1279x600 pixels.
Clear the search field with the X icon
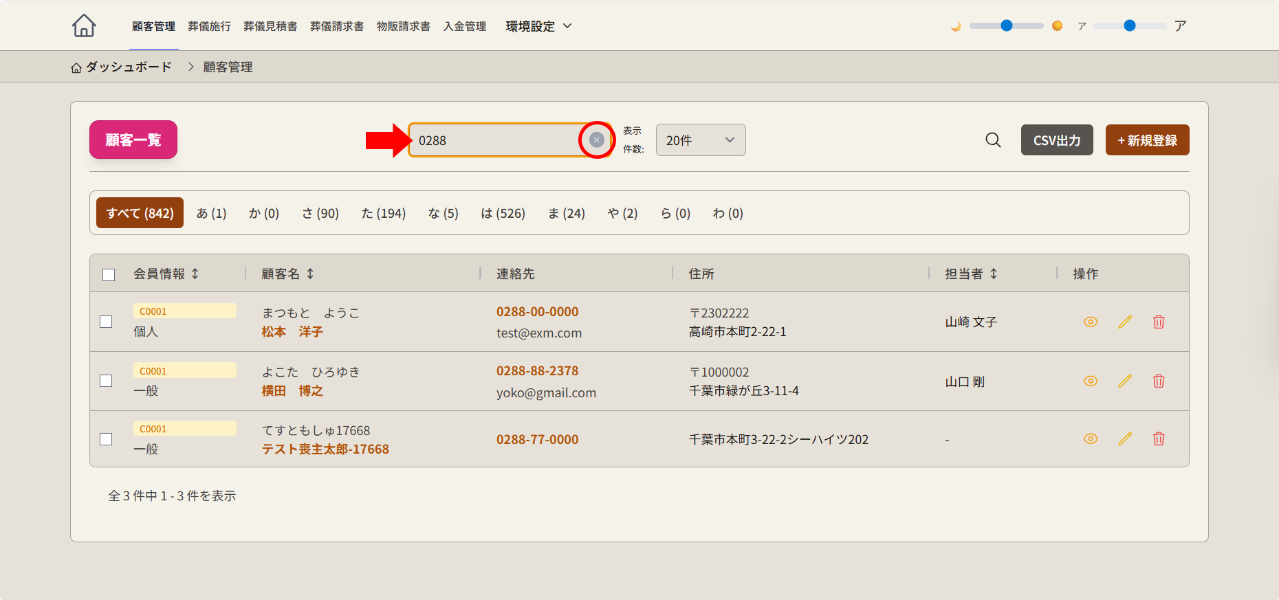(x=596, y=140)
